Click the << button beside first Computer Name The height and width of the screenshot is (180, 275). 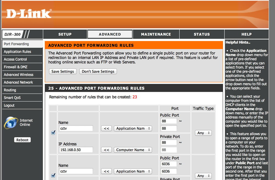click(106, 150)
